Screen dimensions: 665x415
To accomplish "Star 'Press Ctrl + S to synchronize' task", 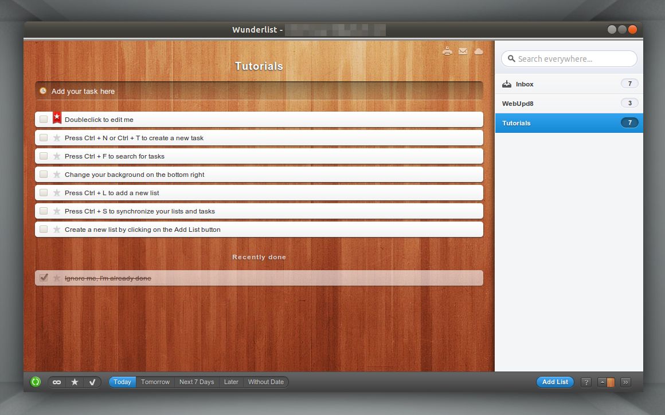I will (56, 211).
